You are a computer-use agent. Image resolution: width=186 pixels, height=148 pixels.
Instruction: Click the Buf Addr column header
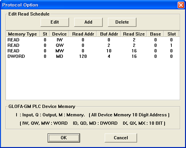(x=109, y=34)
